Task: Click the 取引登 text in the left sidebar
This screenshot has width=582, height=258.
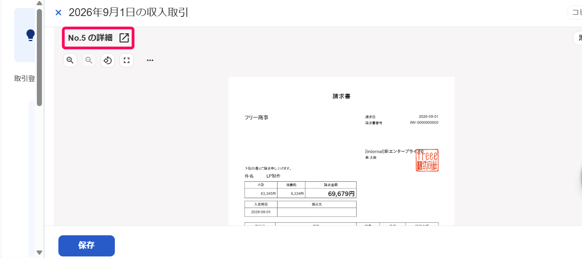Action: coord(24,79)
